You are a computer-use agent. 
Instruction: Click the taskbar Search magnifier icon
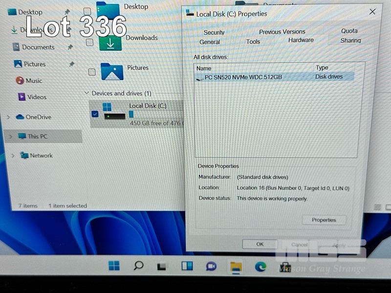click(138, 266)
